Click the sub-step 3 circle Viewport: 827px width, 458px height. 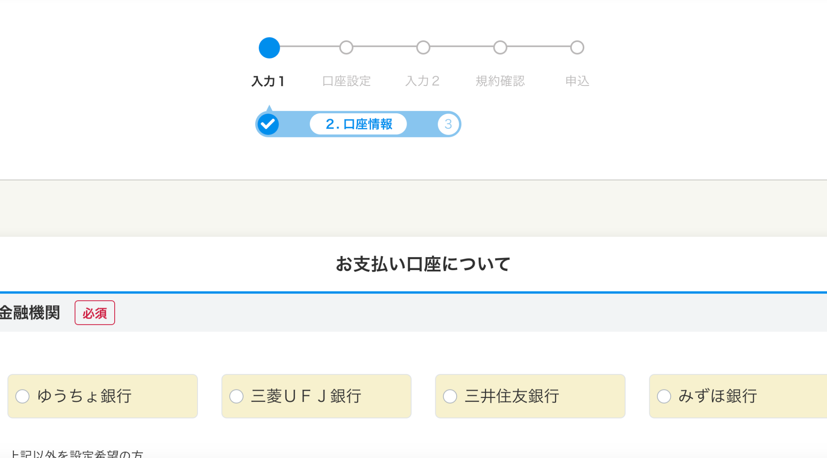click(x=448, y=124)
